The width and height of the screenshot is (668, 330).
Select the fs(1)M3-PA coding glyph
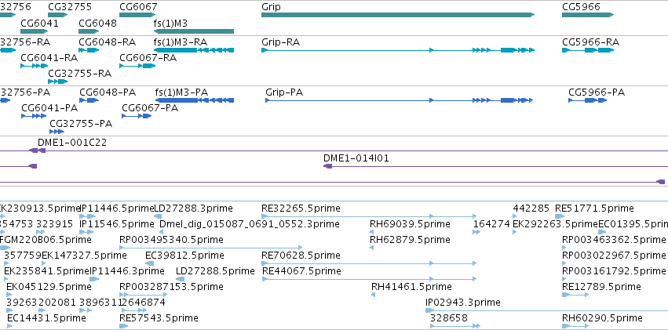click(x=194, y=100)
